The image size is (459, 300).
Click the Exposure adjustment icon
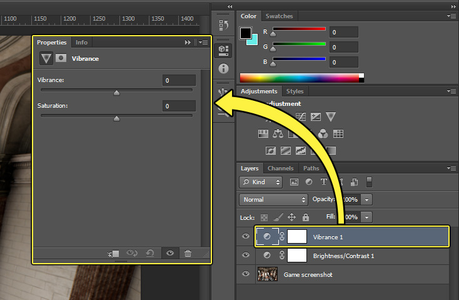point(315,116)
